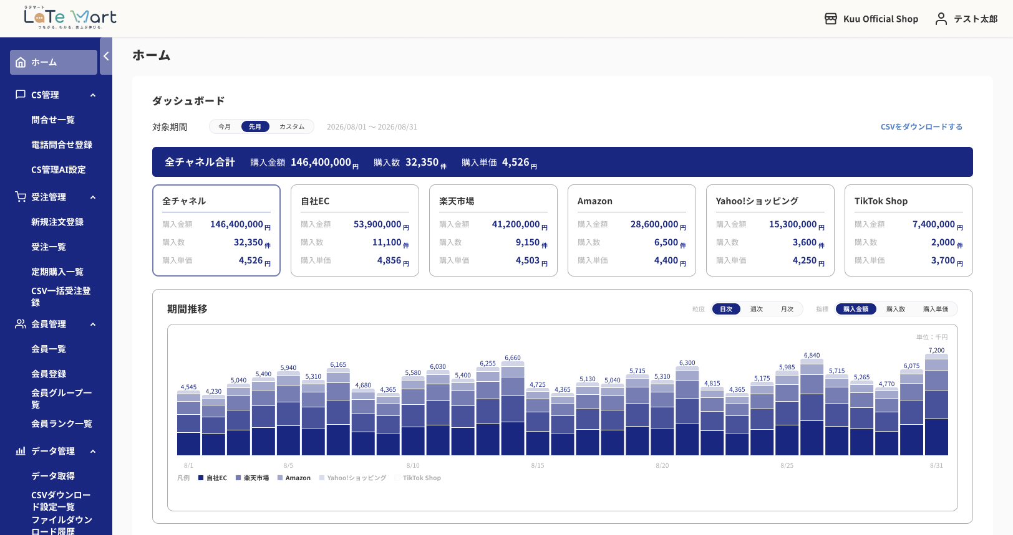Show 購入単価 metric in chart
Viewport: 1013px width, 535px height.
point(936,309)
